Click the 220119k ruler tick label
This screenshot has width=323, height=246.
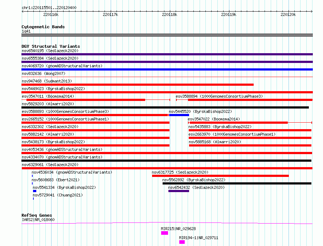(x=229, y=14)
